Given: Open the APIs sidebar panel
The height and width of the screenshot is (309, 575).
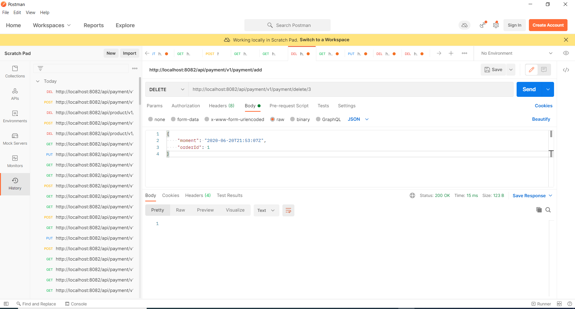Looking at the screenshot, I should (x=15, y=94).
